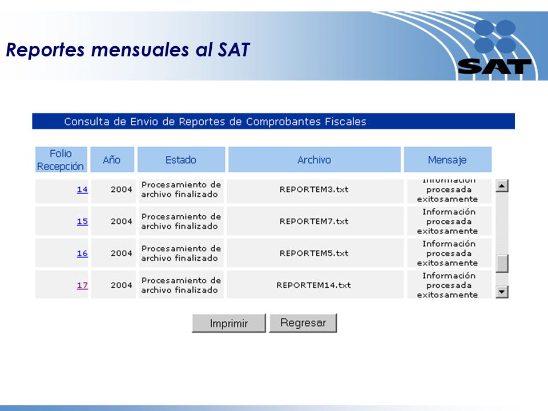Click the Estado cell in folio 14 row
548x411 pixels.
pos(181,191)
